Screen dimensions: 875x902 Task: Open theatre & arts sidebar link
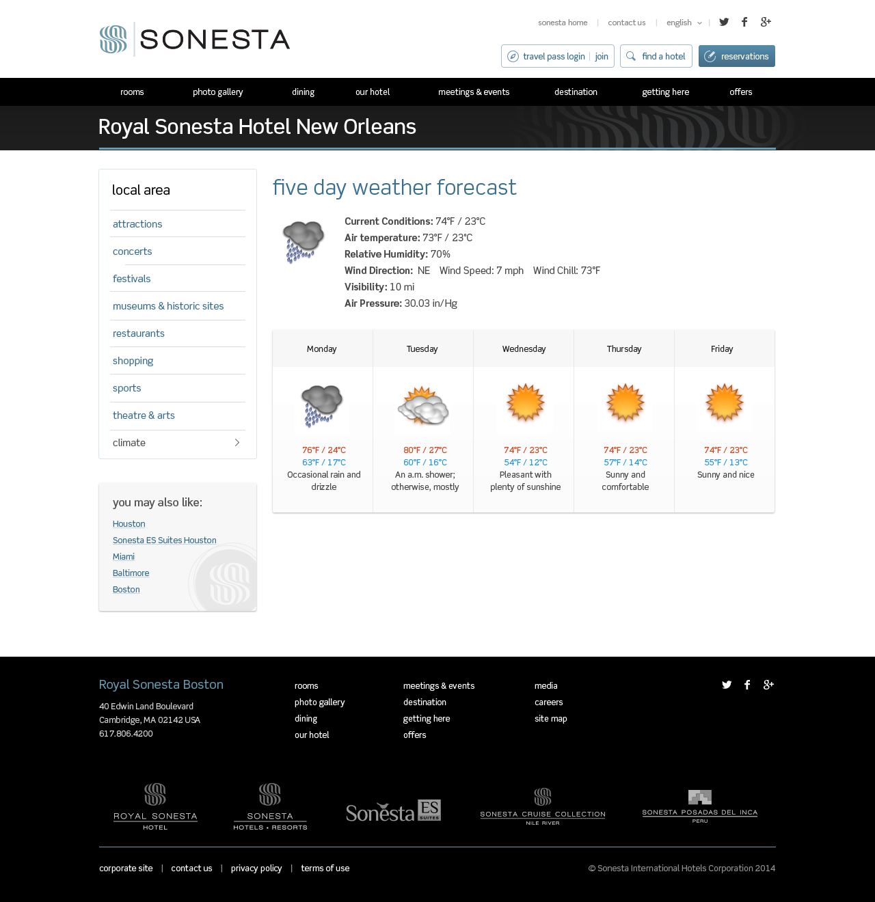144,415
